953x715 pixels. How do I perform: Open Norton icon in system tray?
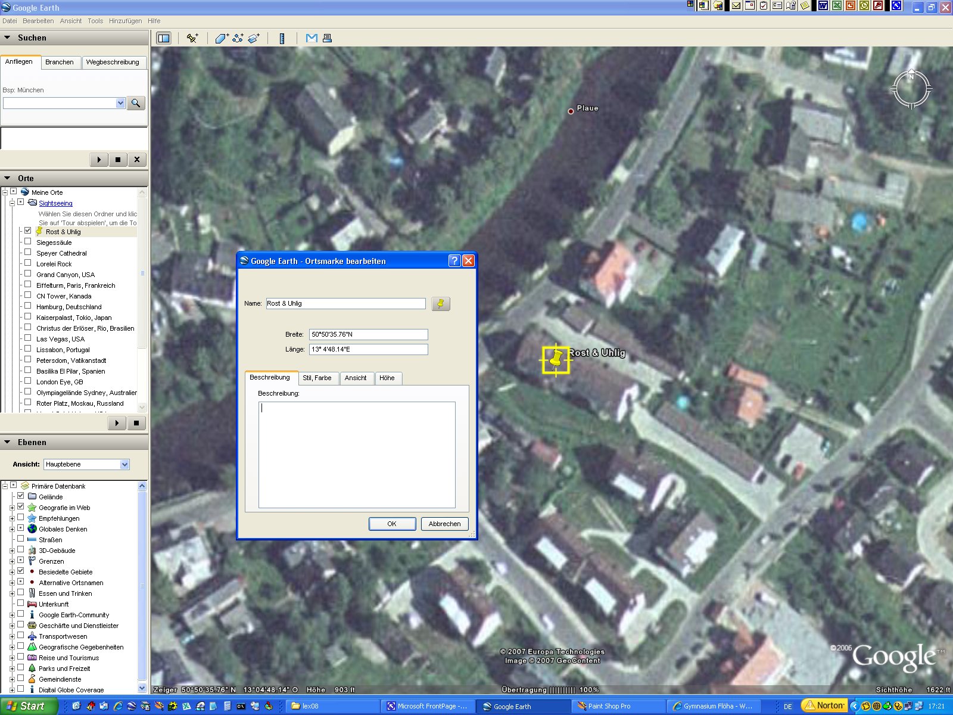tap(825, 705)
